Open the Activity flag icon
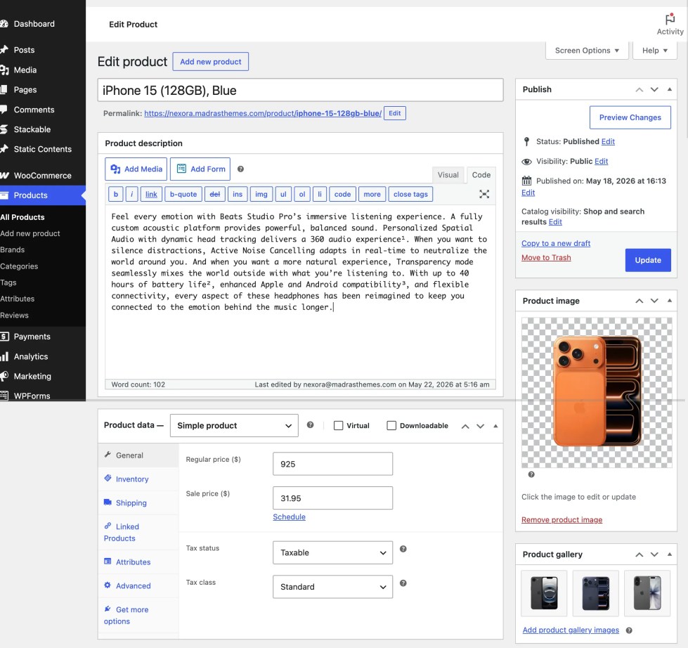This screenshot has width=688, height=648. 670,19
